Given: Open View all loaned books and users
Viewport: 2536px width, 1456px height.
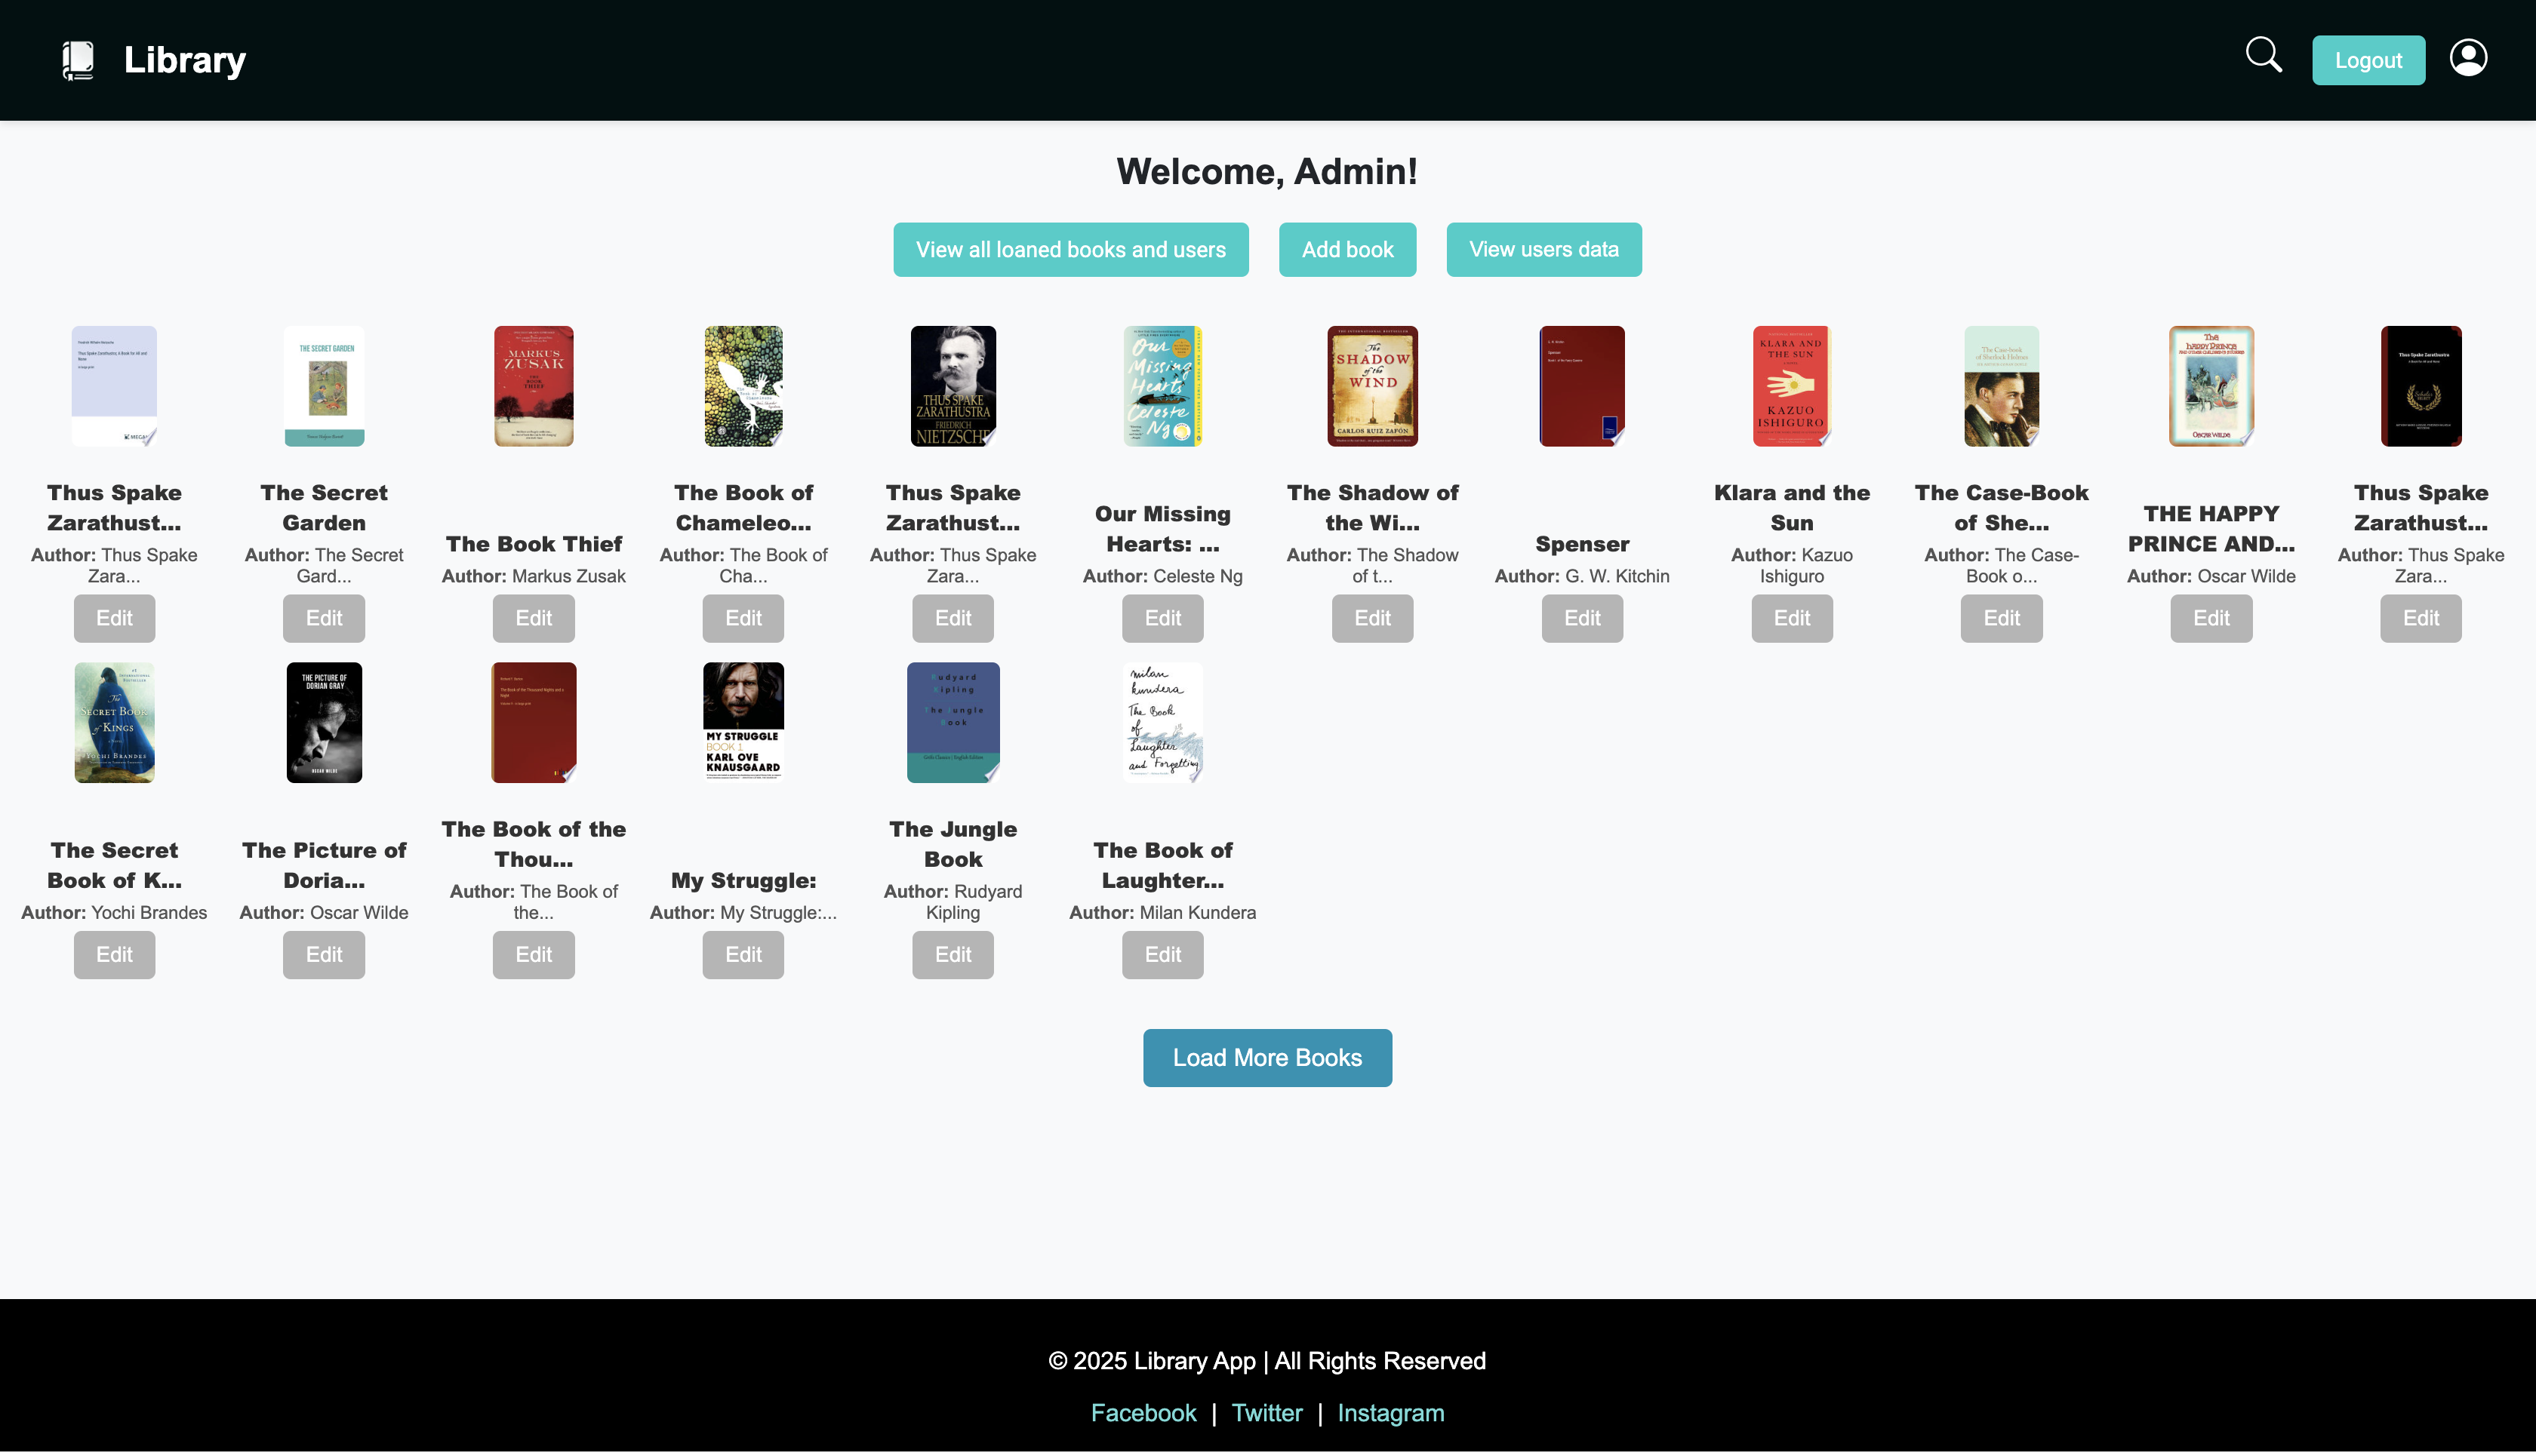Looking at the screenshot, I should point(1070,249).
